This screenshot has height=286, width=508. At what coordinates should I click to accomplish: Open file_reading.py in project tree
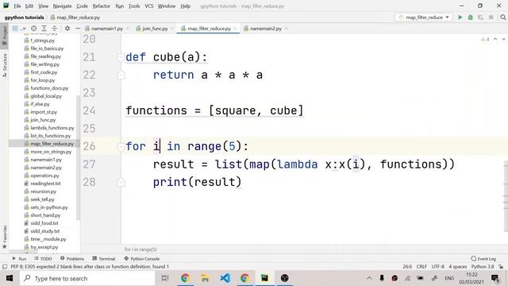[45, 56]
